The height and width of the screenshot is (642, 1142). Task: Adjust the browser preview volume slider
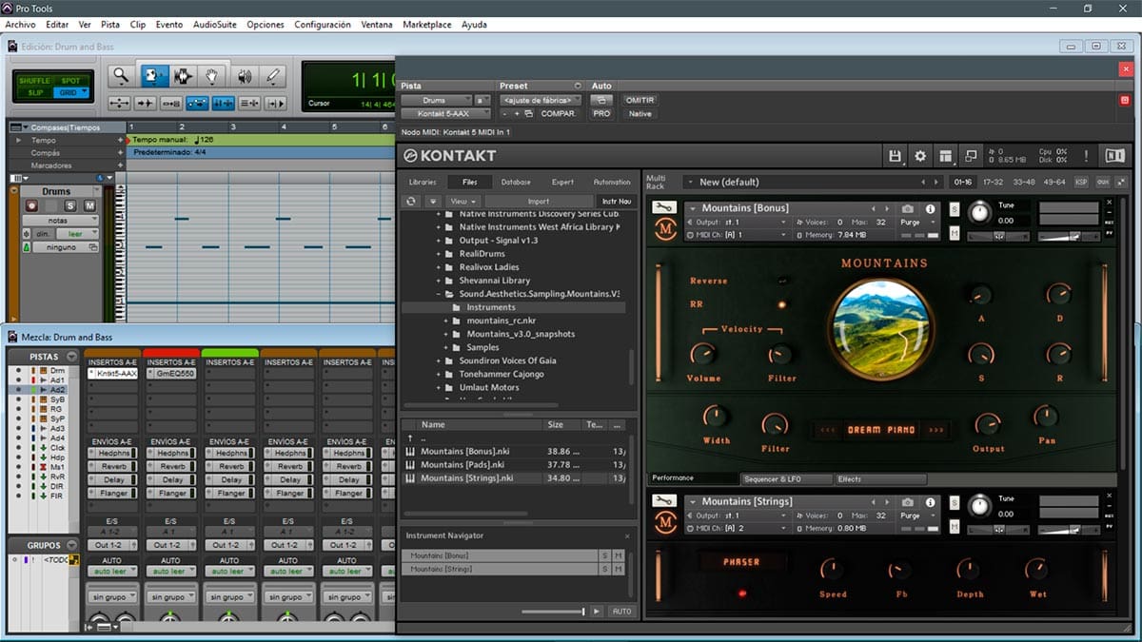[x=552, y=612]
